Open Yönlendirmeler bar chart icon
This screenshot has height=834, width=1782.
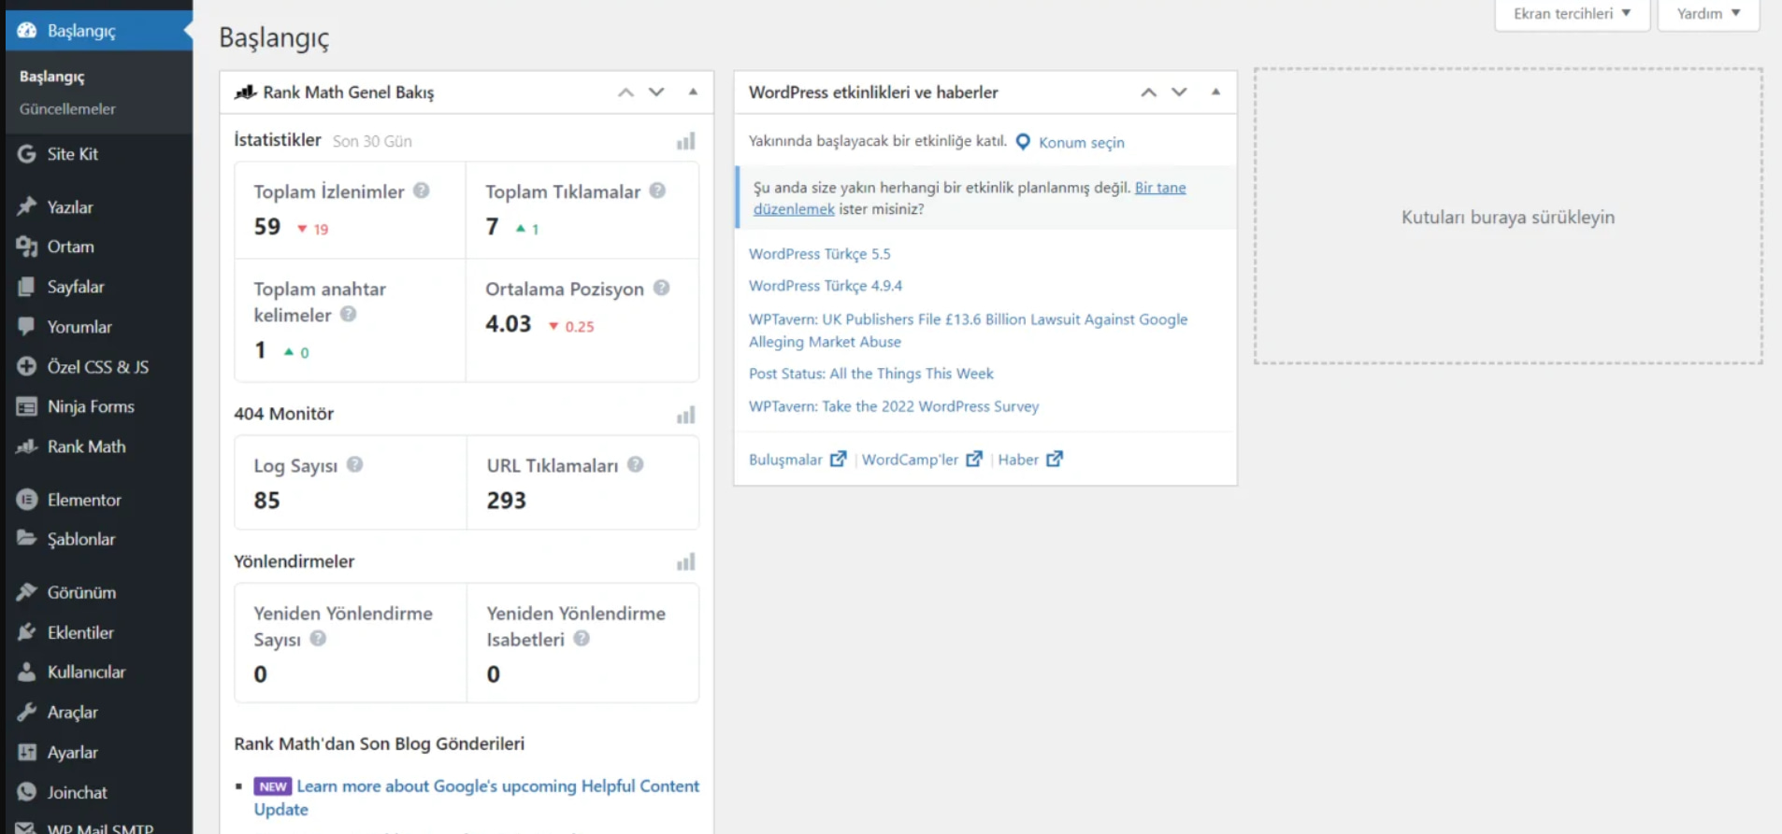pyautogui.click(x=686, y=561)
